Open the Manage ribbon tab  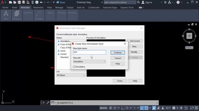point(59,7)
